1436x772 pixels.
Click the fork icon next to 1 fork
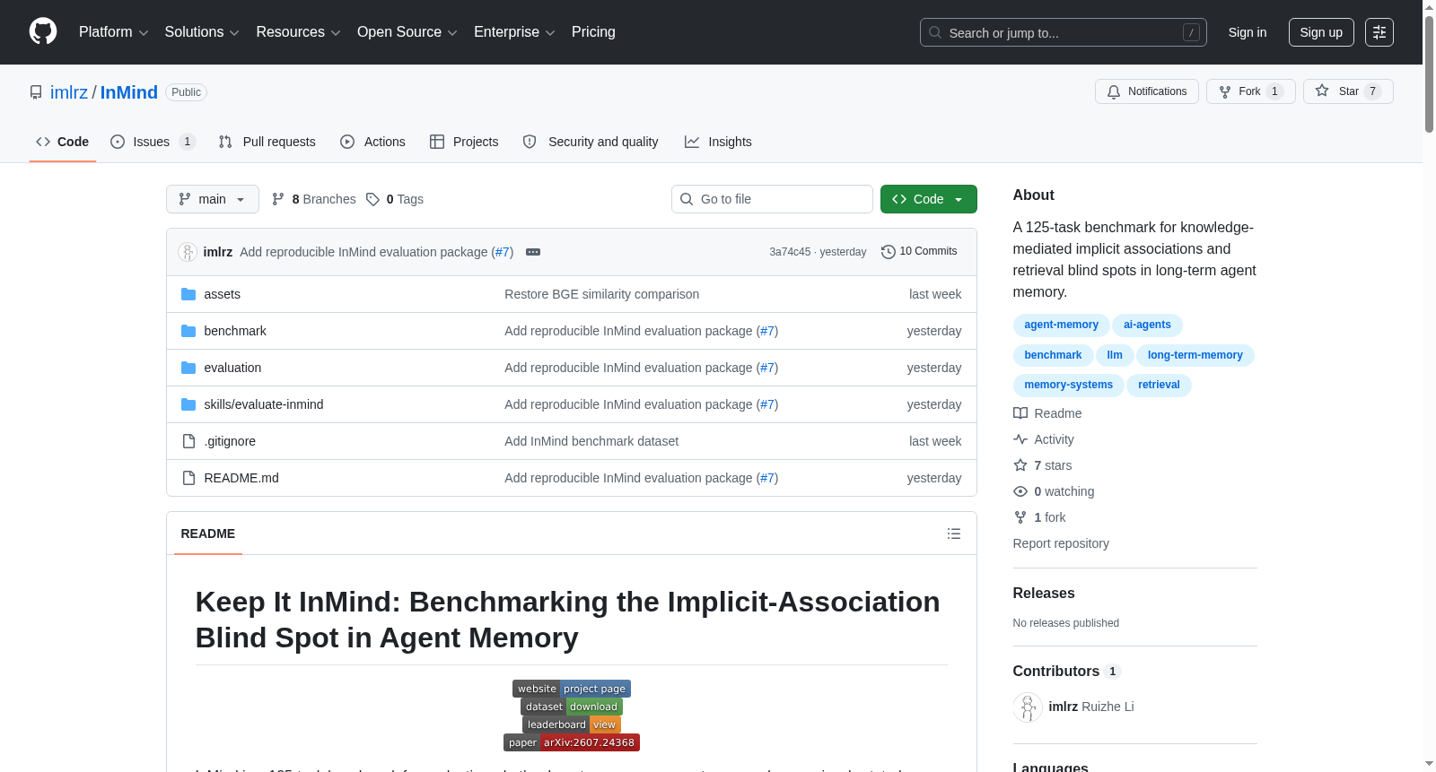tap(1020, 517)
